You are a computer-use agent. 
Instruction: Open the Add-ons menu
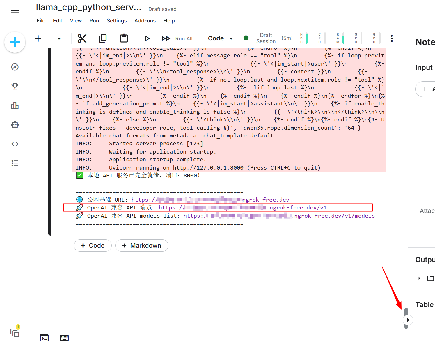(145, 21)
